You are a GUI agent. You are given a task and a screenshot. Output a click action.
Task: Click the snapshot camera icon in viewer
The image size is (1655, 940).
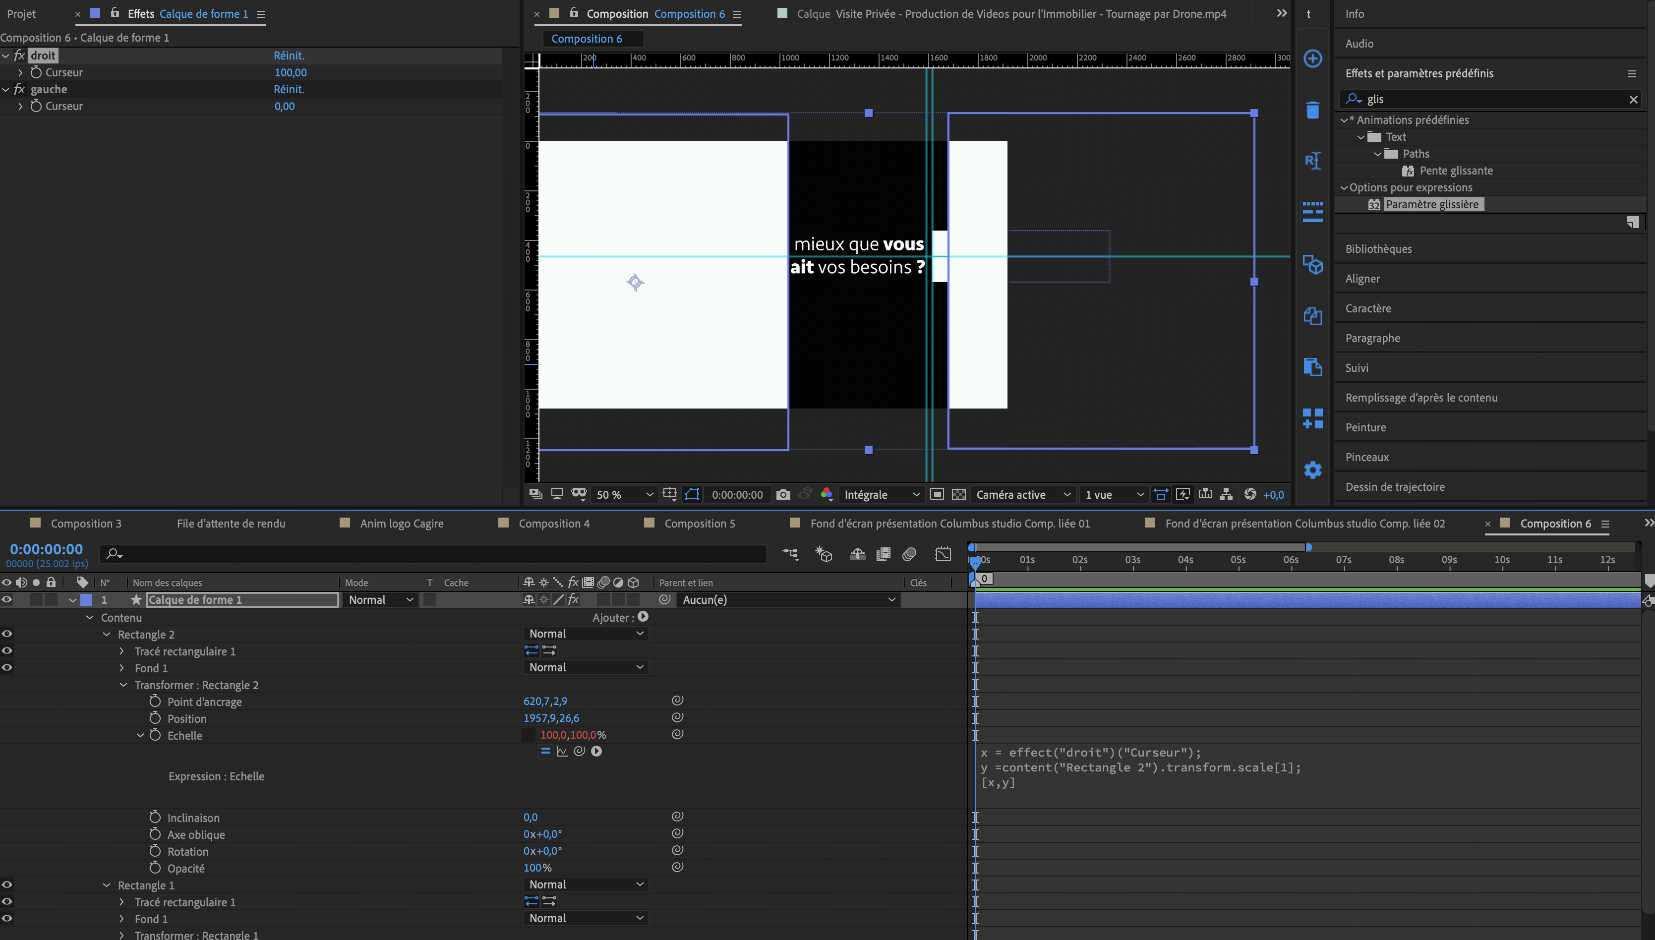point(783,494)
